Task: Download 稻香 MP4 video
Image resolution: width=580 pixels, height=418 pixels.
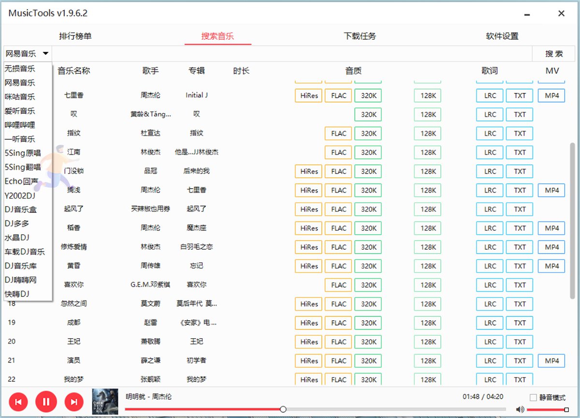Action: pos(551,228)
